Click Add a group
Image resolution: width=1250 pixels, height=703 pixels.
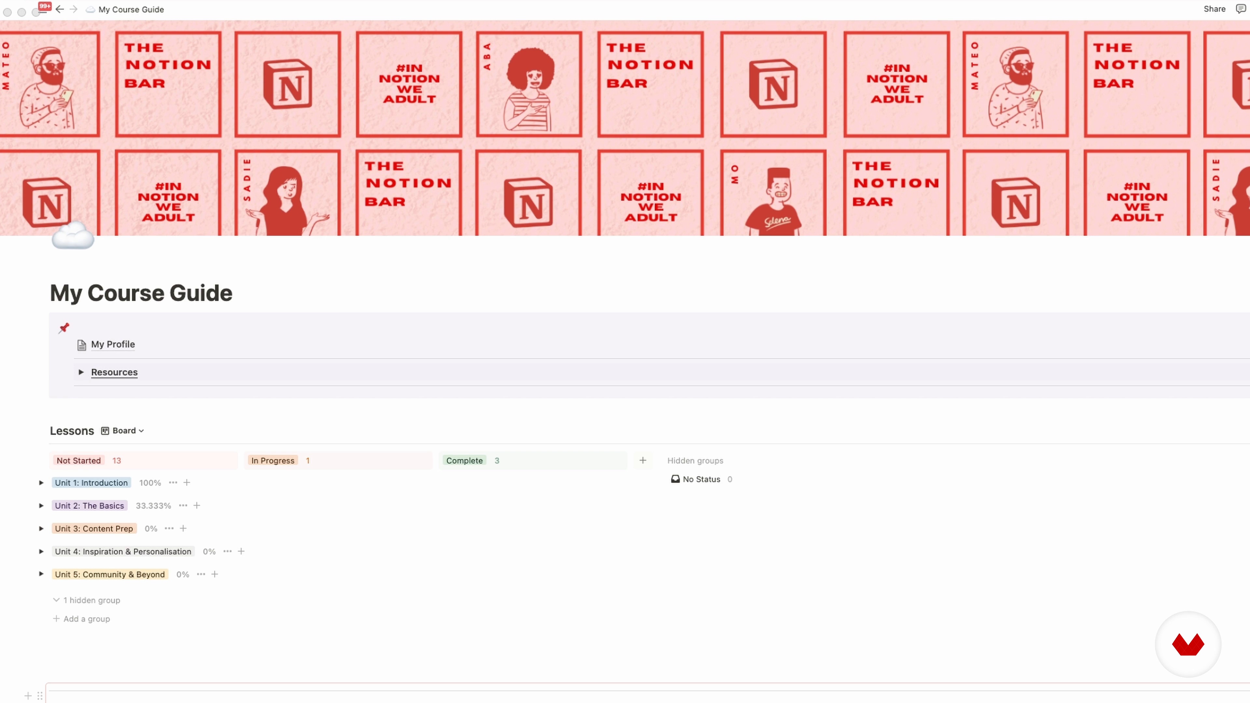pyautogui.click(x=81, y=619)
